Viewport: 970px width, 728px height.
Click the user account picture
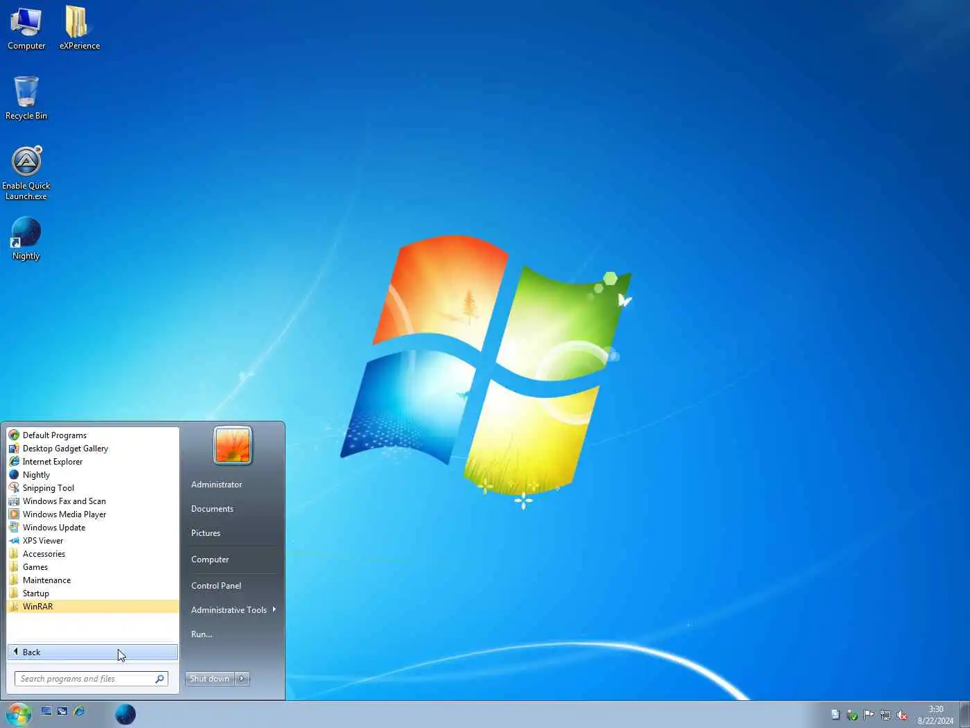[x=233, y=445]
